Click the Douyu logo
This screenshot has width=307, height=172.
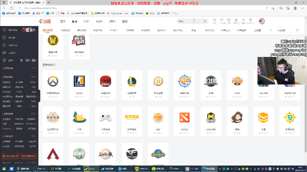coord(45,21)
